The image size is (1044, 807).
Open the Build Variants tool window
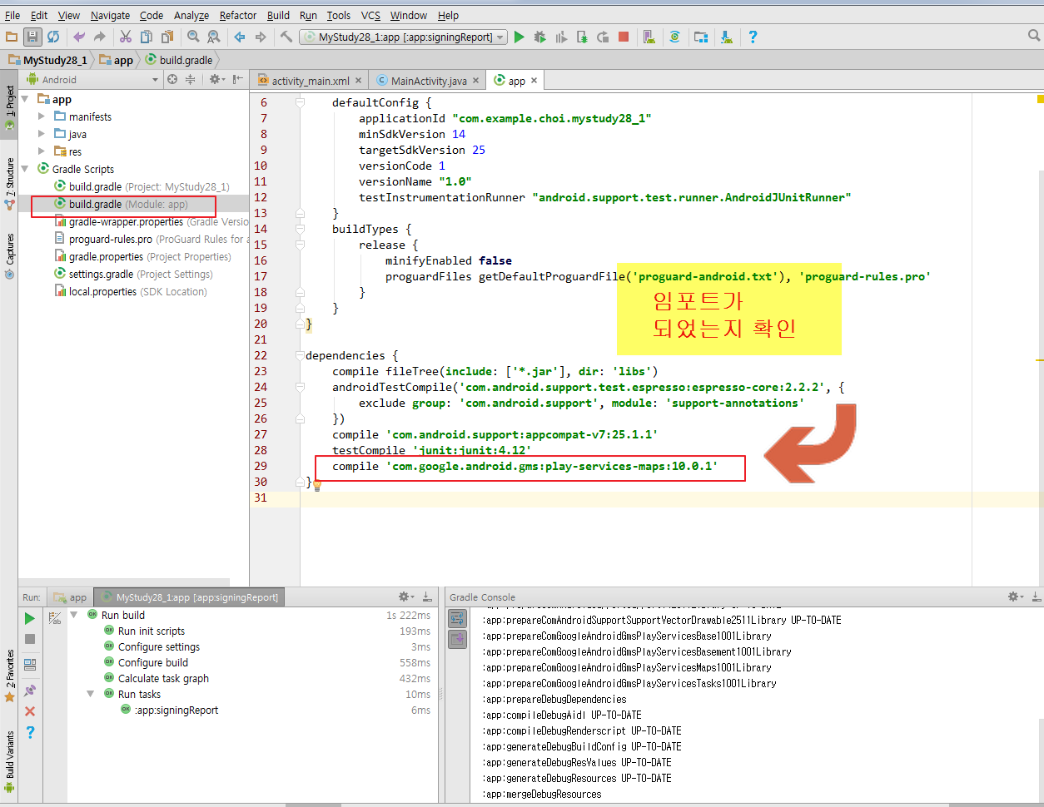[x=10, y=761]
